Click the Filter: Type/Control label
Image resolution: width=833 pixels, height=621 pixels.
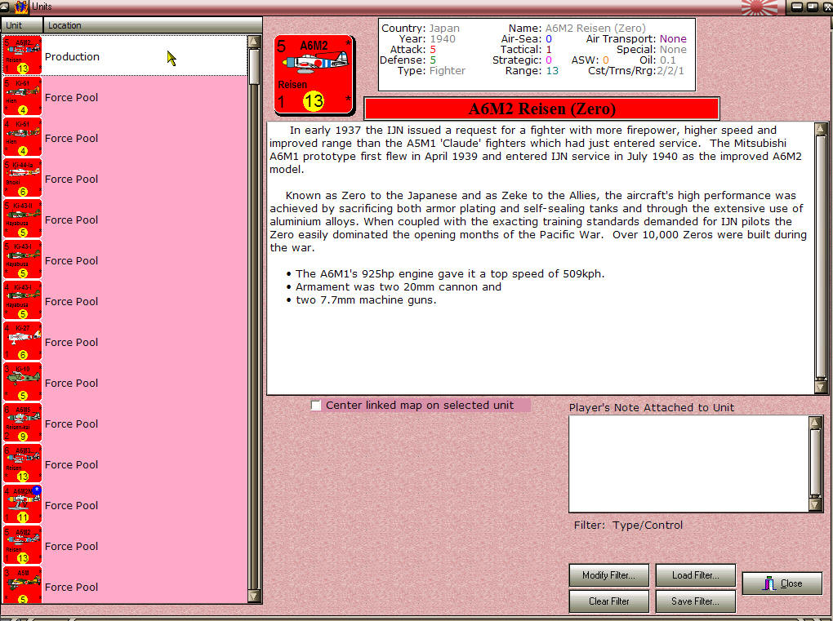[628, 525]
